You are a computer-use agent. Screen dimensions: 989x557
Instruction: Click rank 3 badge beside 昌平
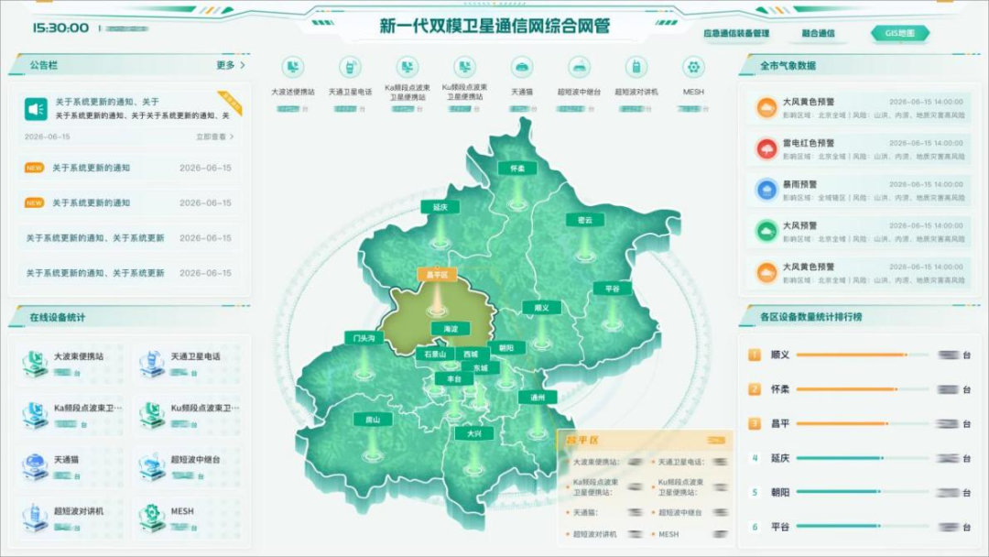[x=755, y=424]
